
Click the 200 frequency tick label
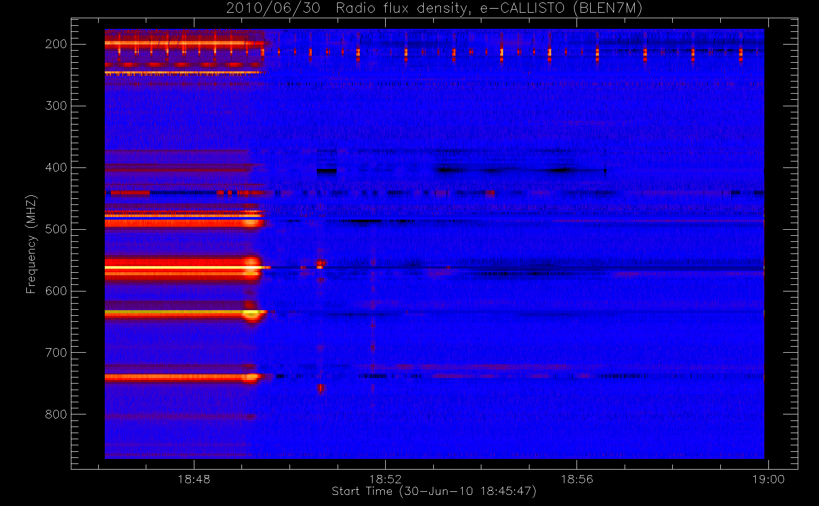point(56,44)
